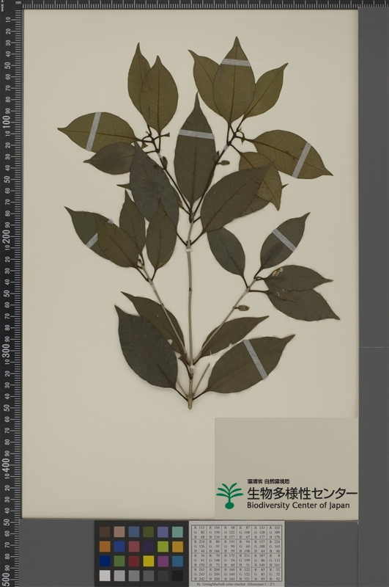Pick the white swatch in bottom row
Screen dimensions: 389x587
click(105, 575)
